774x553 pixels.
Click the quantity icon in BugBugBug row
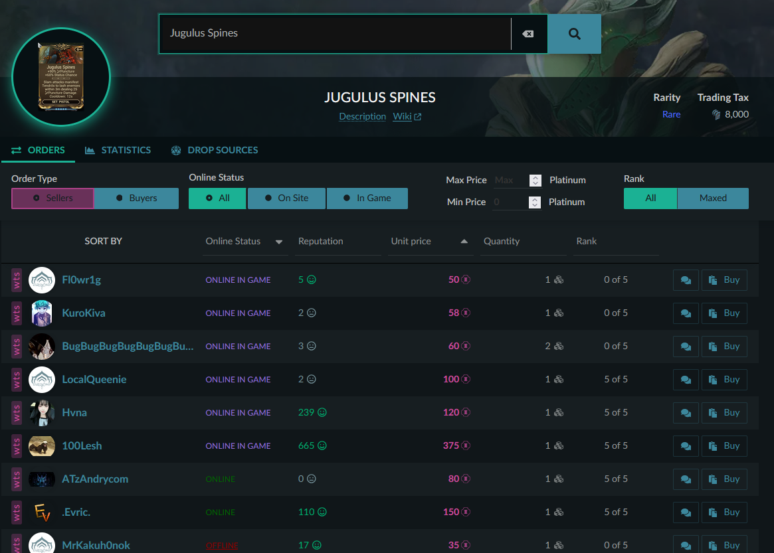(x=559, y=346)
